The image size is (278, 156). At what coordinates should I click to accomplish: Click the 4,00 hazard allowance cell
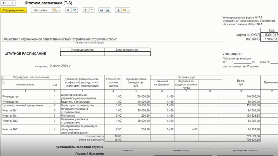[x=186, y=129]
